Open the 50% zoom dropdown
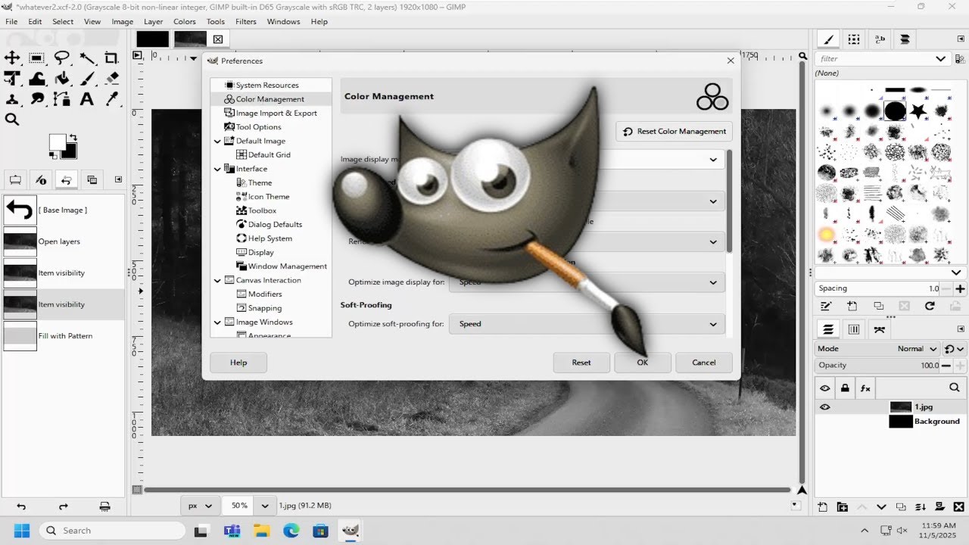 pyautogui.click(x=265, y=506)
